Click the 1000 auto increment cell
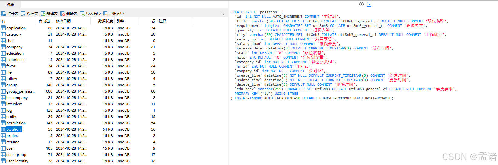This screenshot has width=498, height=165. click(x=48, y=91)
